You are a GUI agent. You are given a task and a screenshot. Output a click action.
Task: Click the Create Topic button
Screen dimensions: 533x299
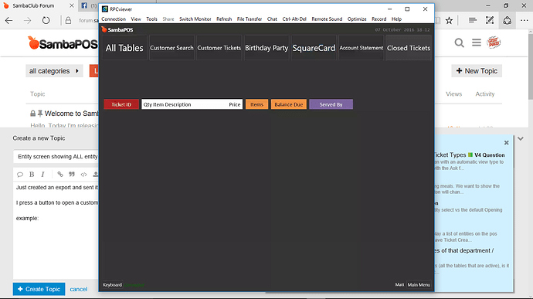click(39, 289)
